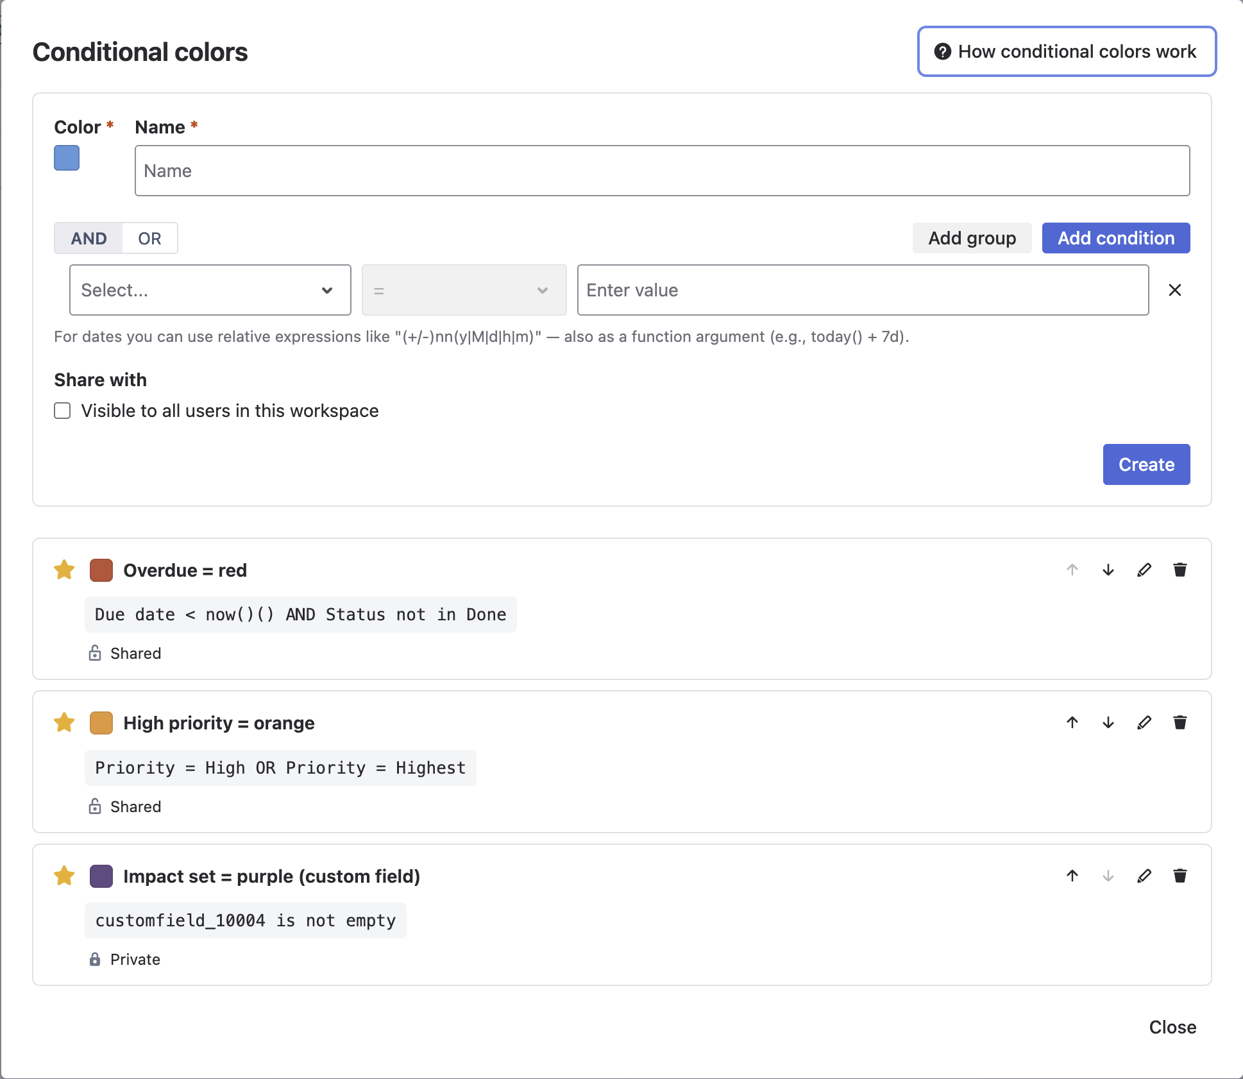This screenshot has width=1243, height=1079.
Task: Switch condition logic to AND
Action: (x=89, y=239)
